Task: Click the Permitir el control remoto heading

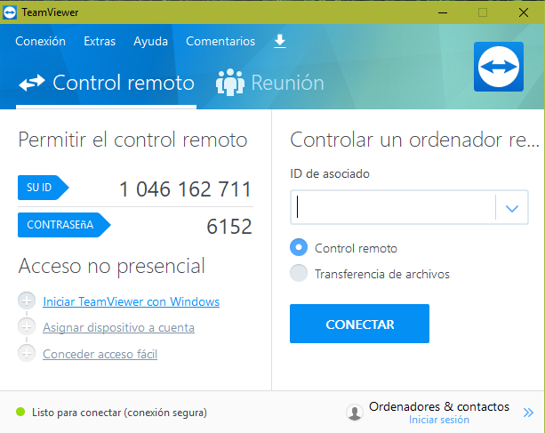Action: (x=132, y=140)
